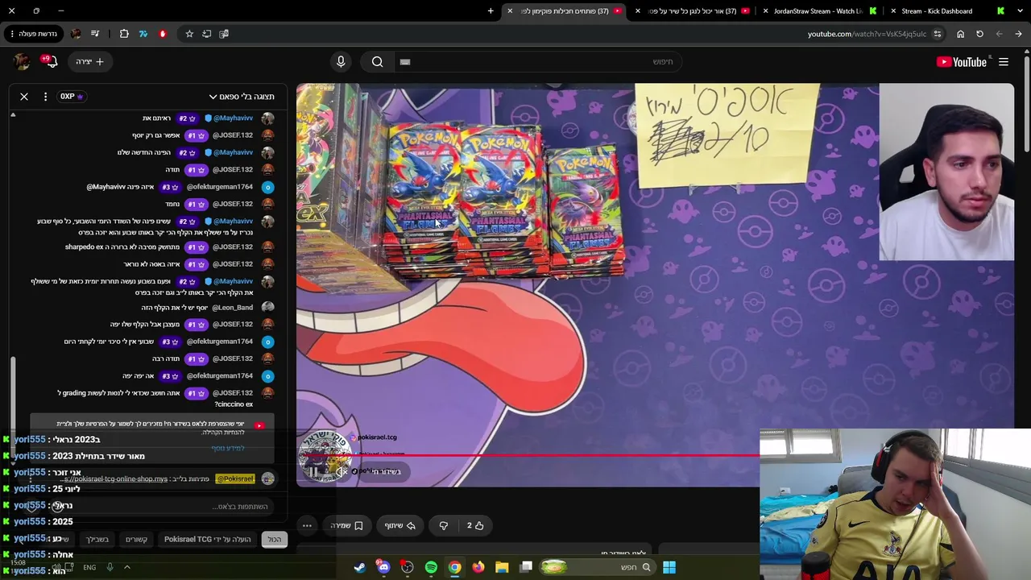Select the 'הכול' filter chip
This screenshot has height=580, width=1031.
click(275, 540)
